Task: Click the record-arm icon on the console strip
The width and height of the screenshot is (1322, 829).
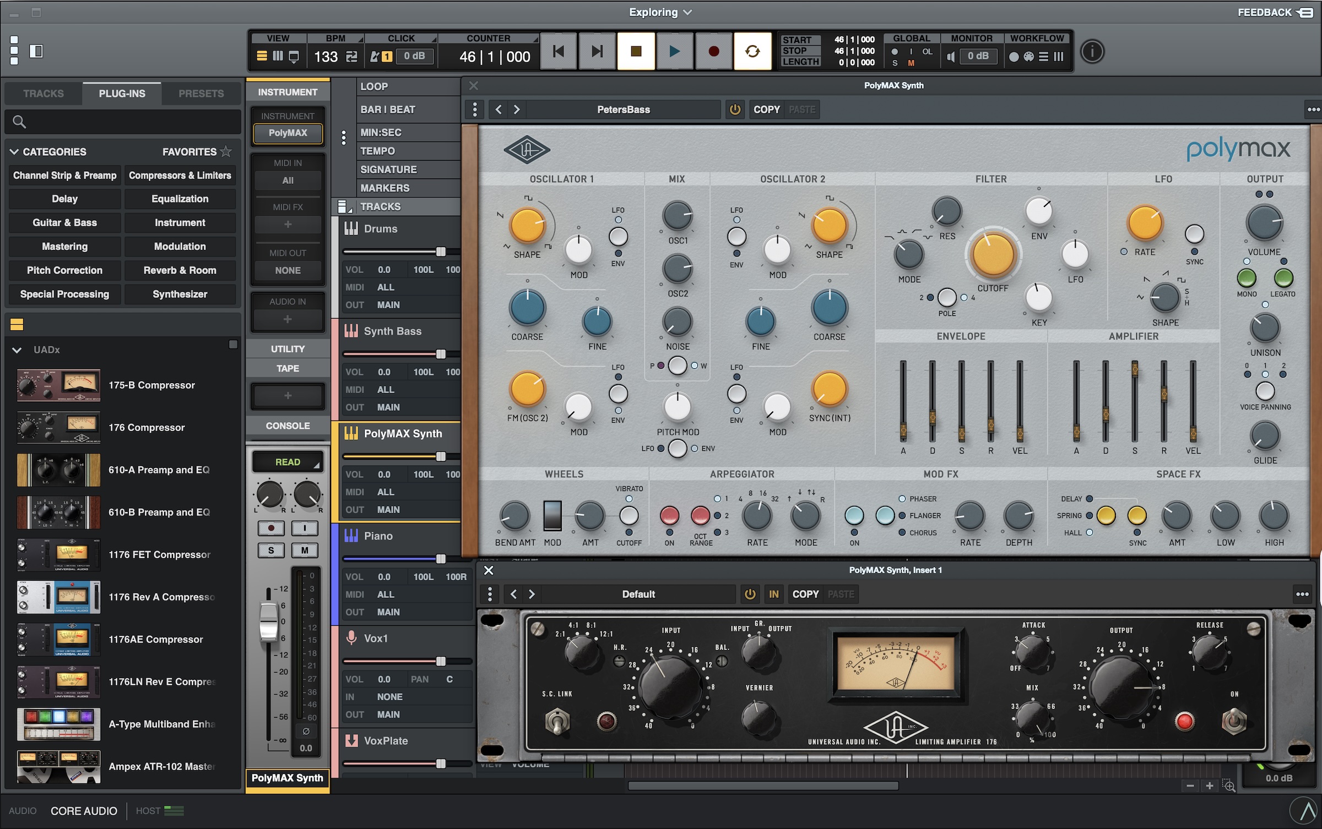Action: tap(270, 528)
